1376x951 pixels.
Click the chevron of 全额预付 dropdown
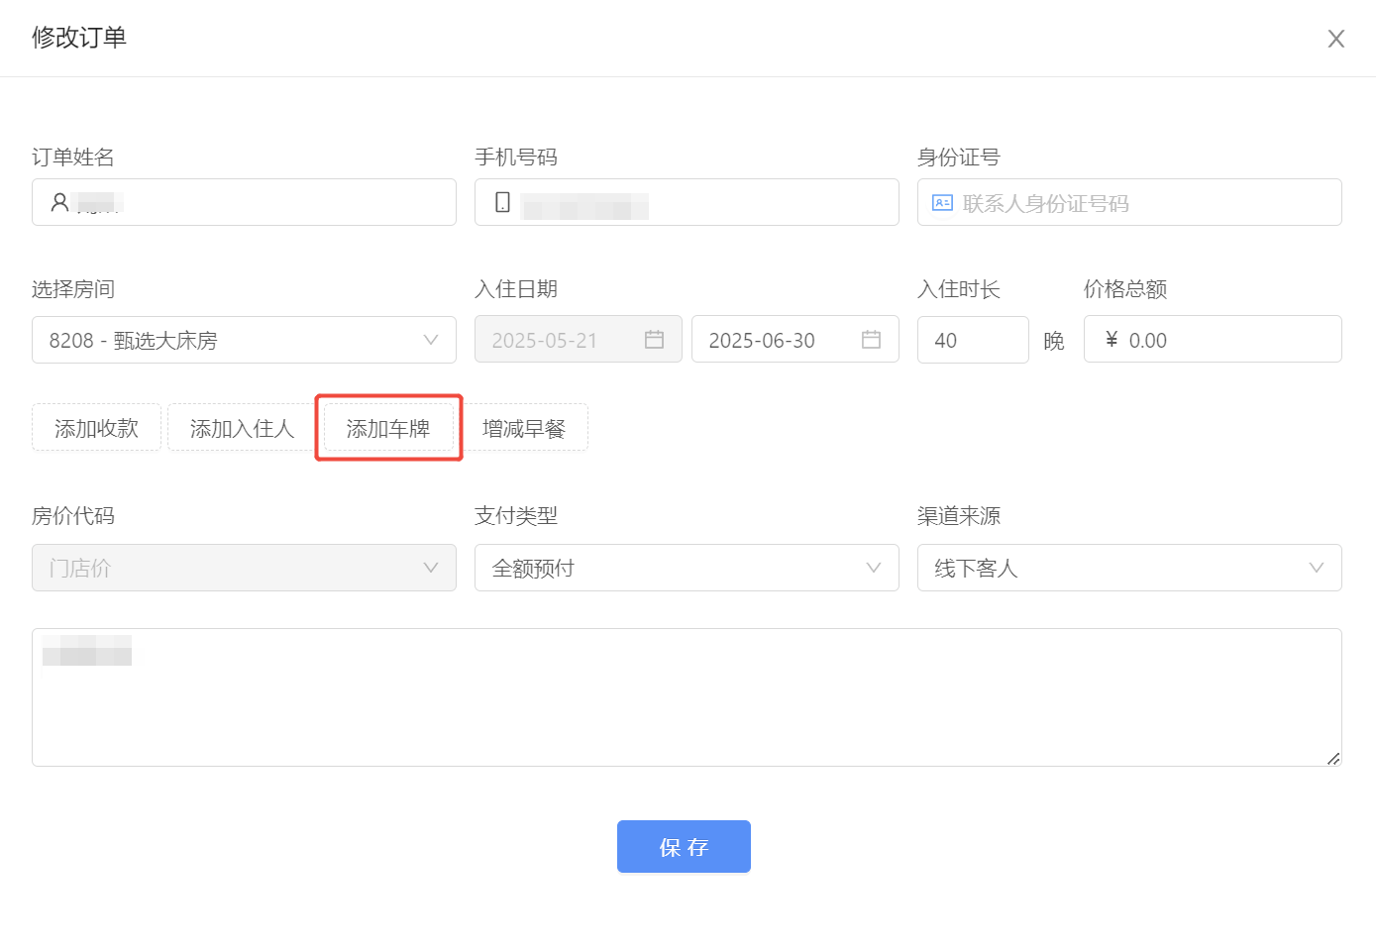(x=874, y=568)
